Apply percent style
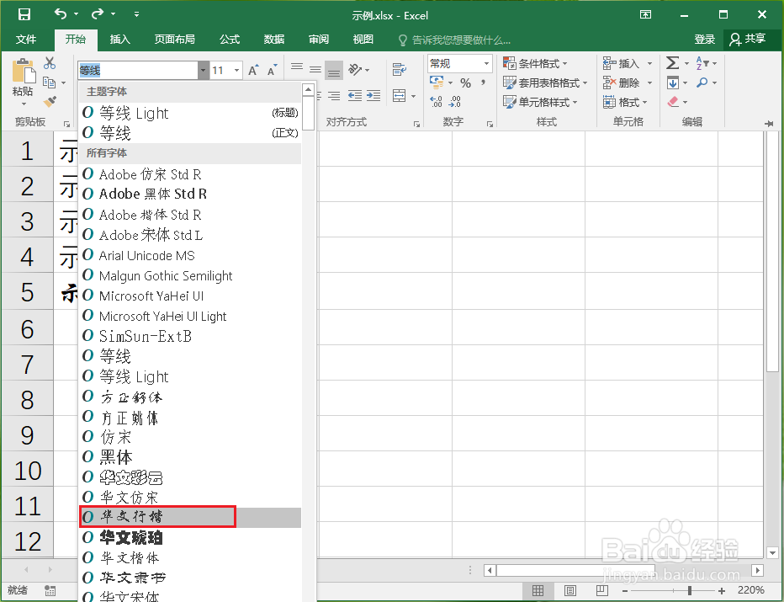The height and width of the screenshot is (602, 784). pyautogui.click(x=465, y=83)
